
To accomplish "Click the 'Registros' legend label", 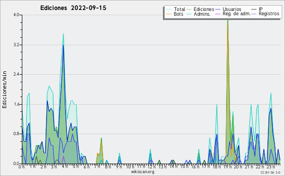I will pos(269,14).
